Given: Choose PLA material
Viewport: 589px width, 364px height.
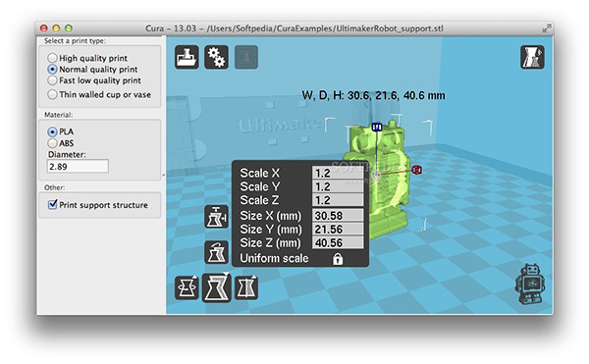Looking at the screenshot, I should (x=52, y=131).
